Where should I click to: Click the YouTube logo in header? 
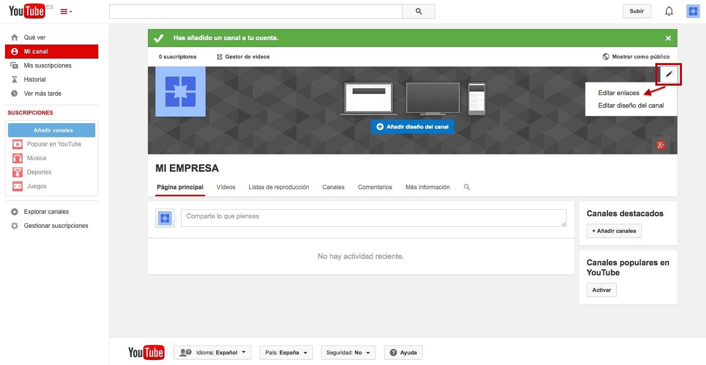pos(27,11)
